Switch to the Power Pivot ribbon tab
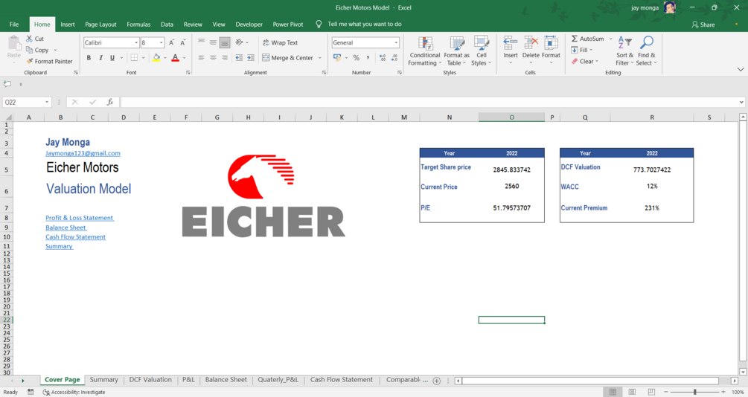The image size is (748, 397). [x=287, y=25]
